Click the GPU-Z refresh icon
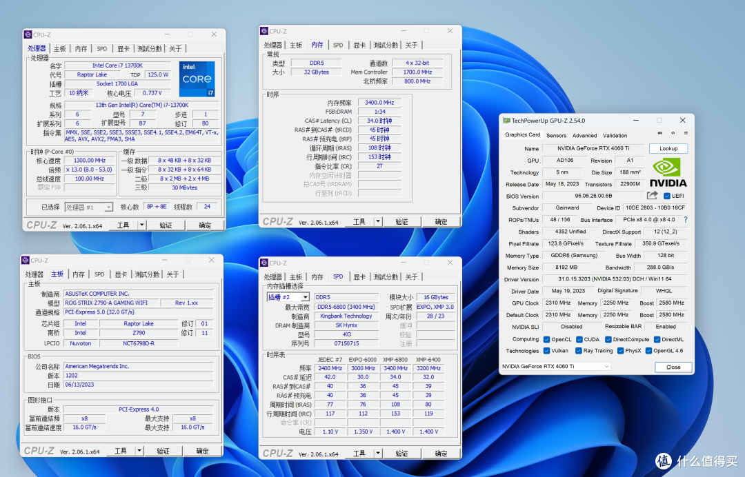 tap(673, 133)
